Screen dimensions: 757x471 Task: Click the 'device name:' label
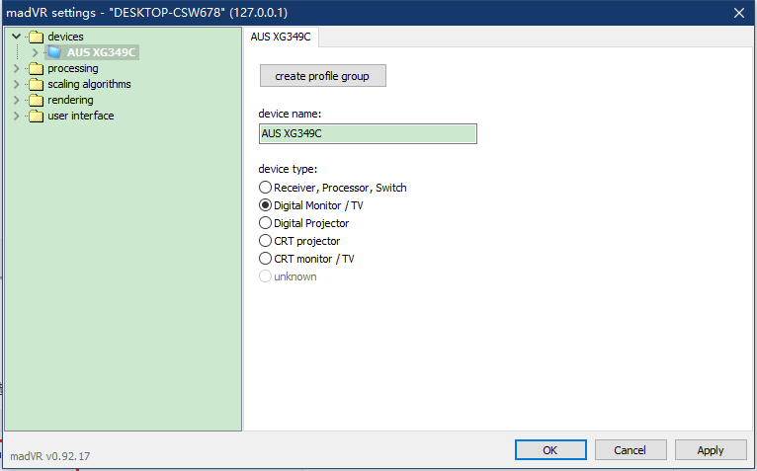[290, 114]
